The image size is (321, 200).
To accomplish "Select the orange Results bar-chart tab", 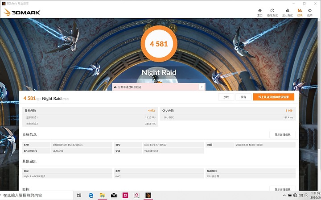I will [x=300, y=12].
